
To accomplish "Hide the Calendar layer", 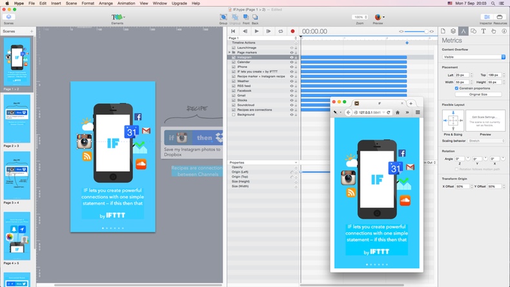I will coord(291,62).
